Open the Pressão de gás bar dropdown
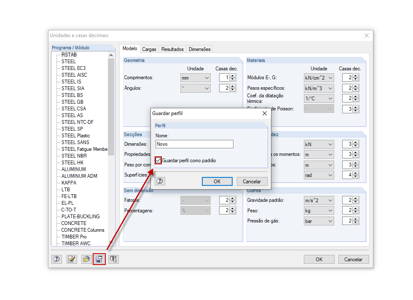This screenshot has width=413, height=300. (319, 221)
